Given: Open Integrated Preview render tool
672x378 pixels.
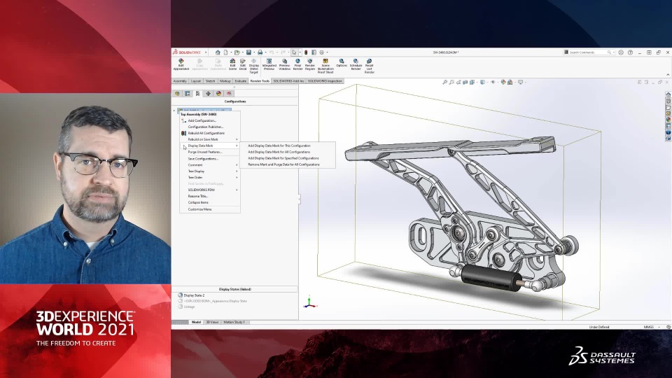Looking at the screenshot, I should [x=269, y=64].
